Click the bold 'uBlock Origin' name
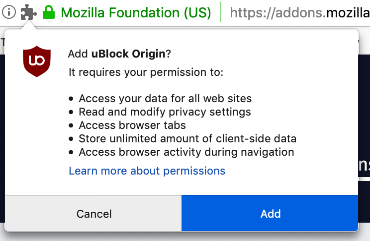This screenshot has width=370, height=241. 128,54
